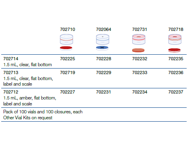Click kit number 702225

[x=67, y=59]
